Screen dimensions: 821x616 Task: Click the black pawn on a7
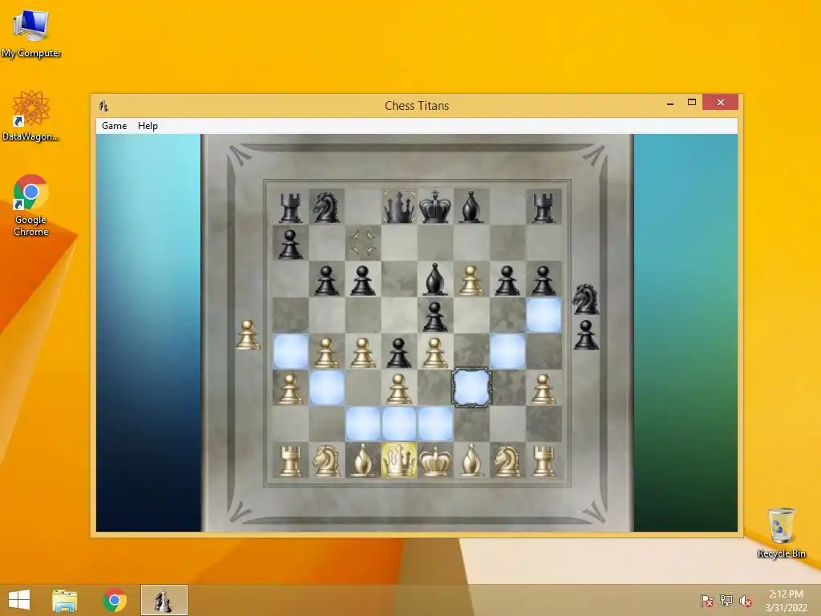[x=290, y=244]
